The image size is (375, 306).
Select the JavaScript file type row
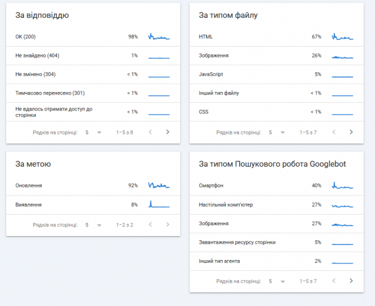(277, 75)
